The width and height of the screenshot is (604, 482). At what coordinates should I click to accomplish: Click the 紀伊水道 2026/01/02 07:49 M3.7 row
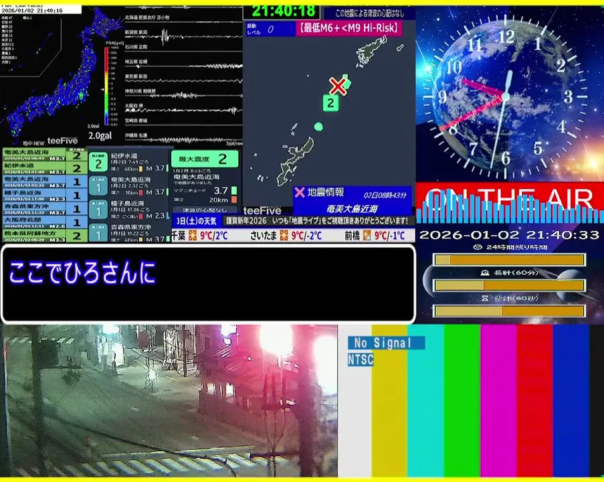click(x=44, y=168)
